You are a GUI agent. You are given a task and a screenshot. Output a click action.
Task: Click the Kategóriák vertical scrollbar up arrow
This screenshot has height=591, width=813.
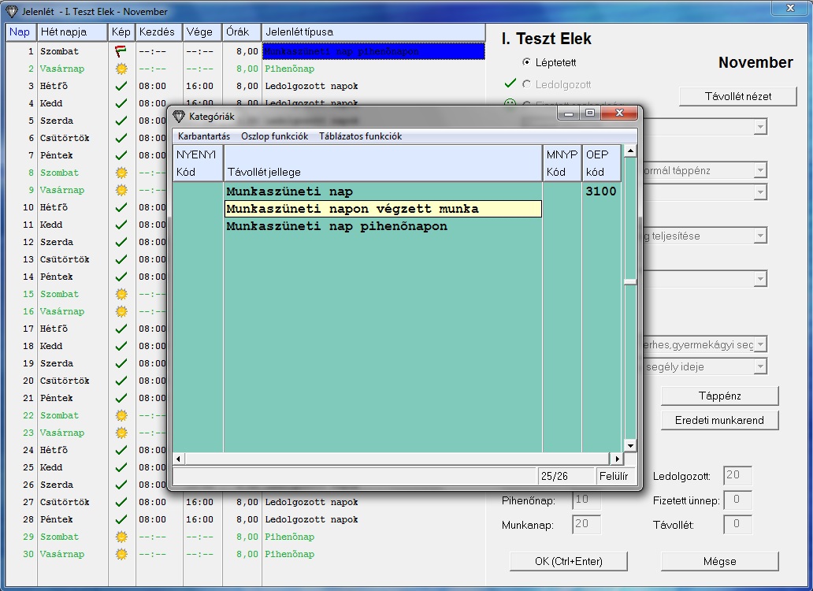pos(630,151)
